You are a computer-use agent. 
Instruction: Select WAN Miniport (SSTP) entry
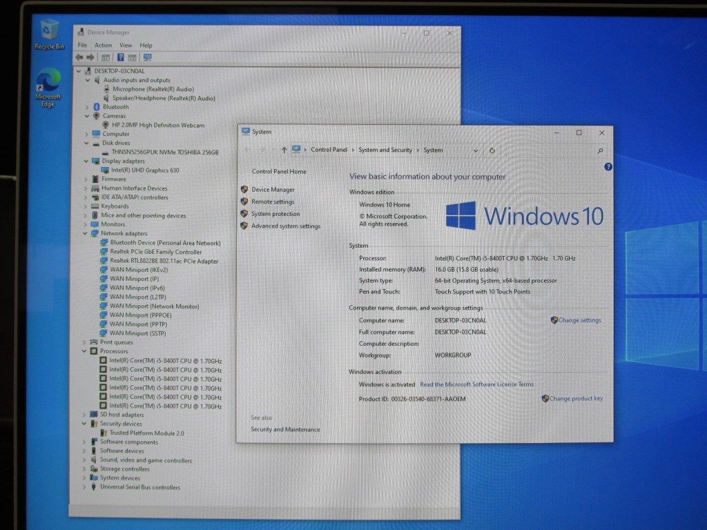tap(137, 333)
